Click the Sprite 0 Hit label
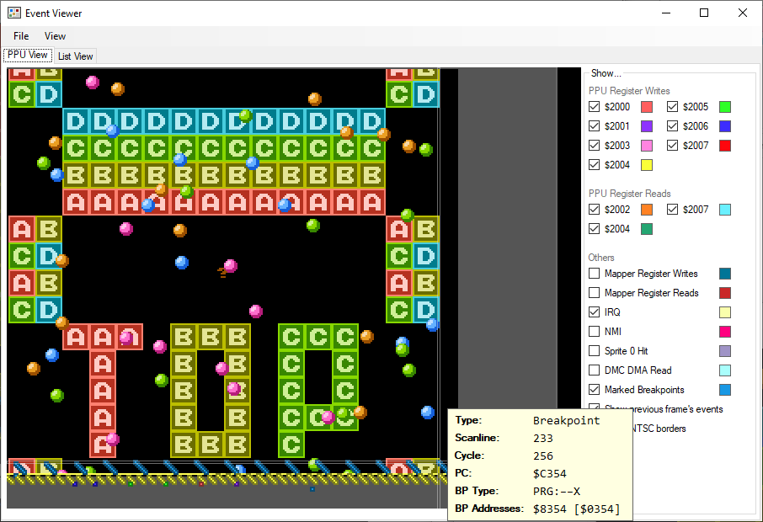 click(x=627, y=351)
